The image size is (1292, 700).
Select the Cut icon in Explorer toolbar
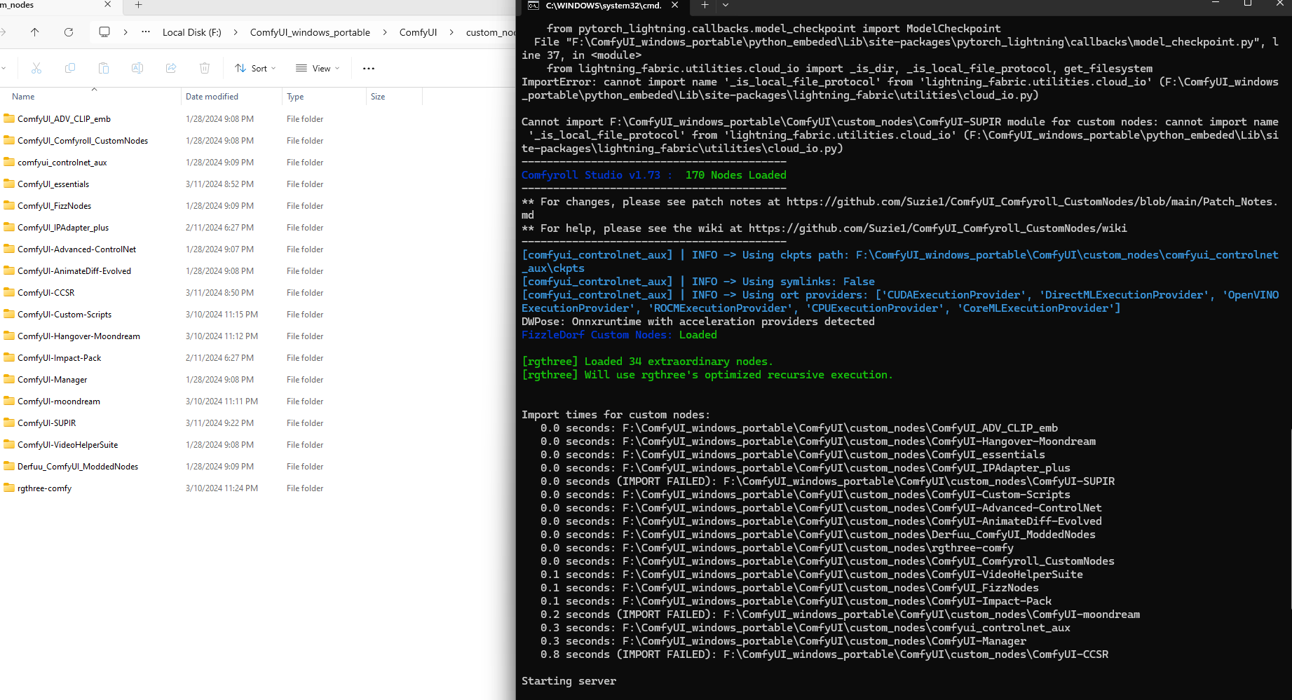[36, 68]
